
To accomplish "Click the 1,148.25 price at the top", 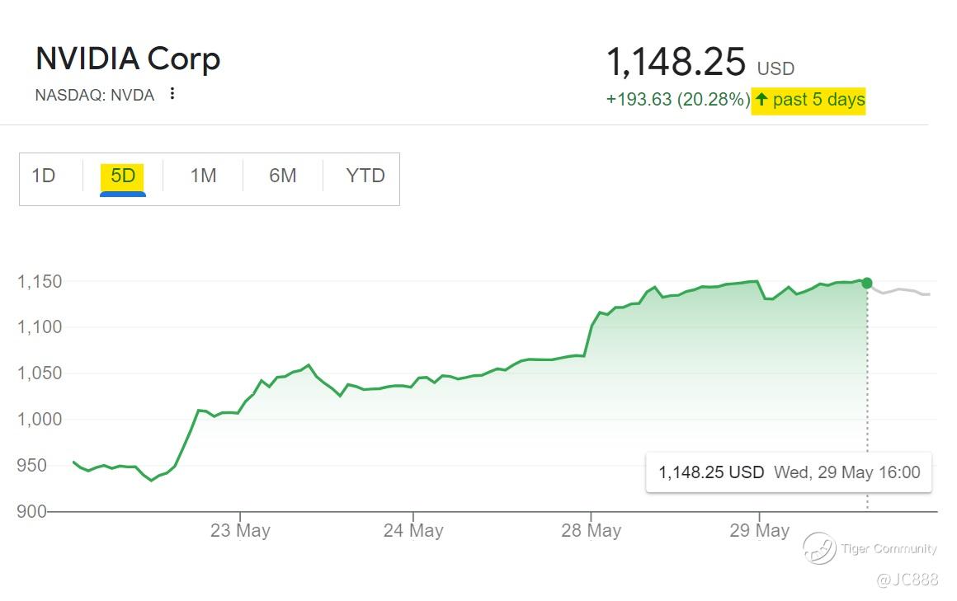I will coord(676,63).
